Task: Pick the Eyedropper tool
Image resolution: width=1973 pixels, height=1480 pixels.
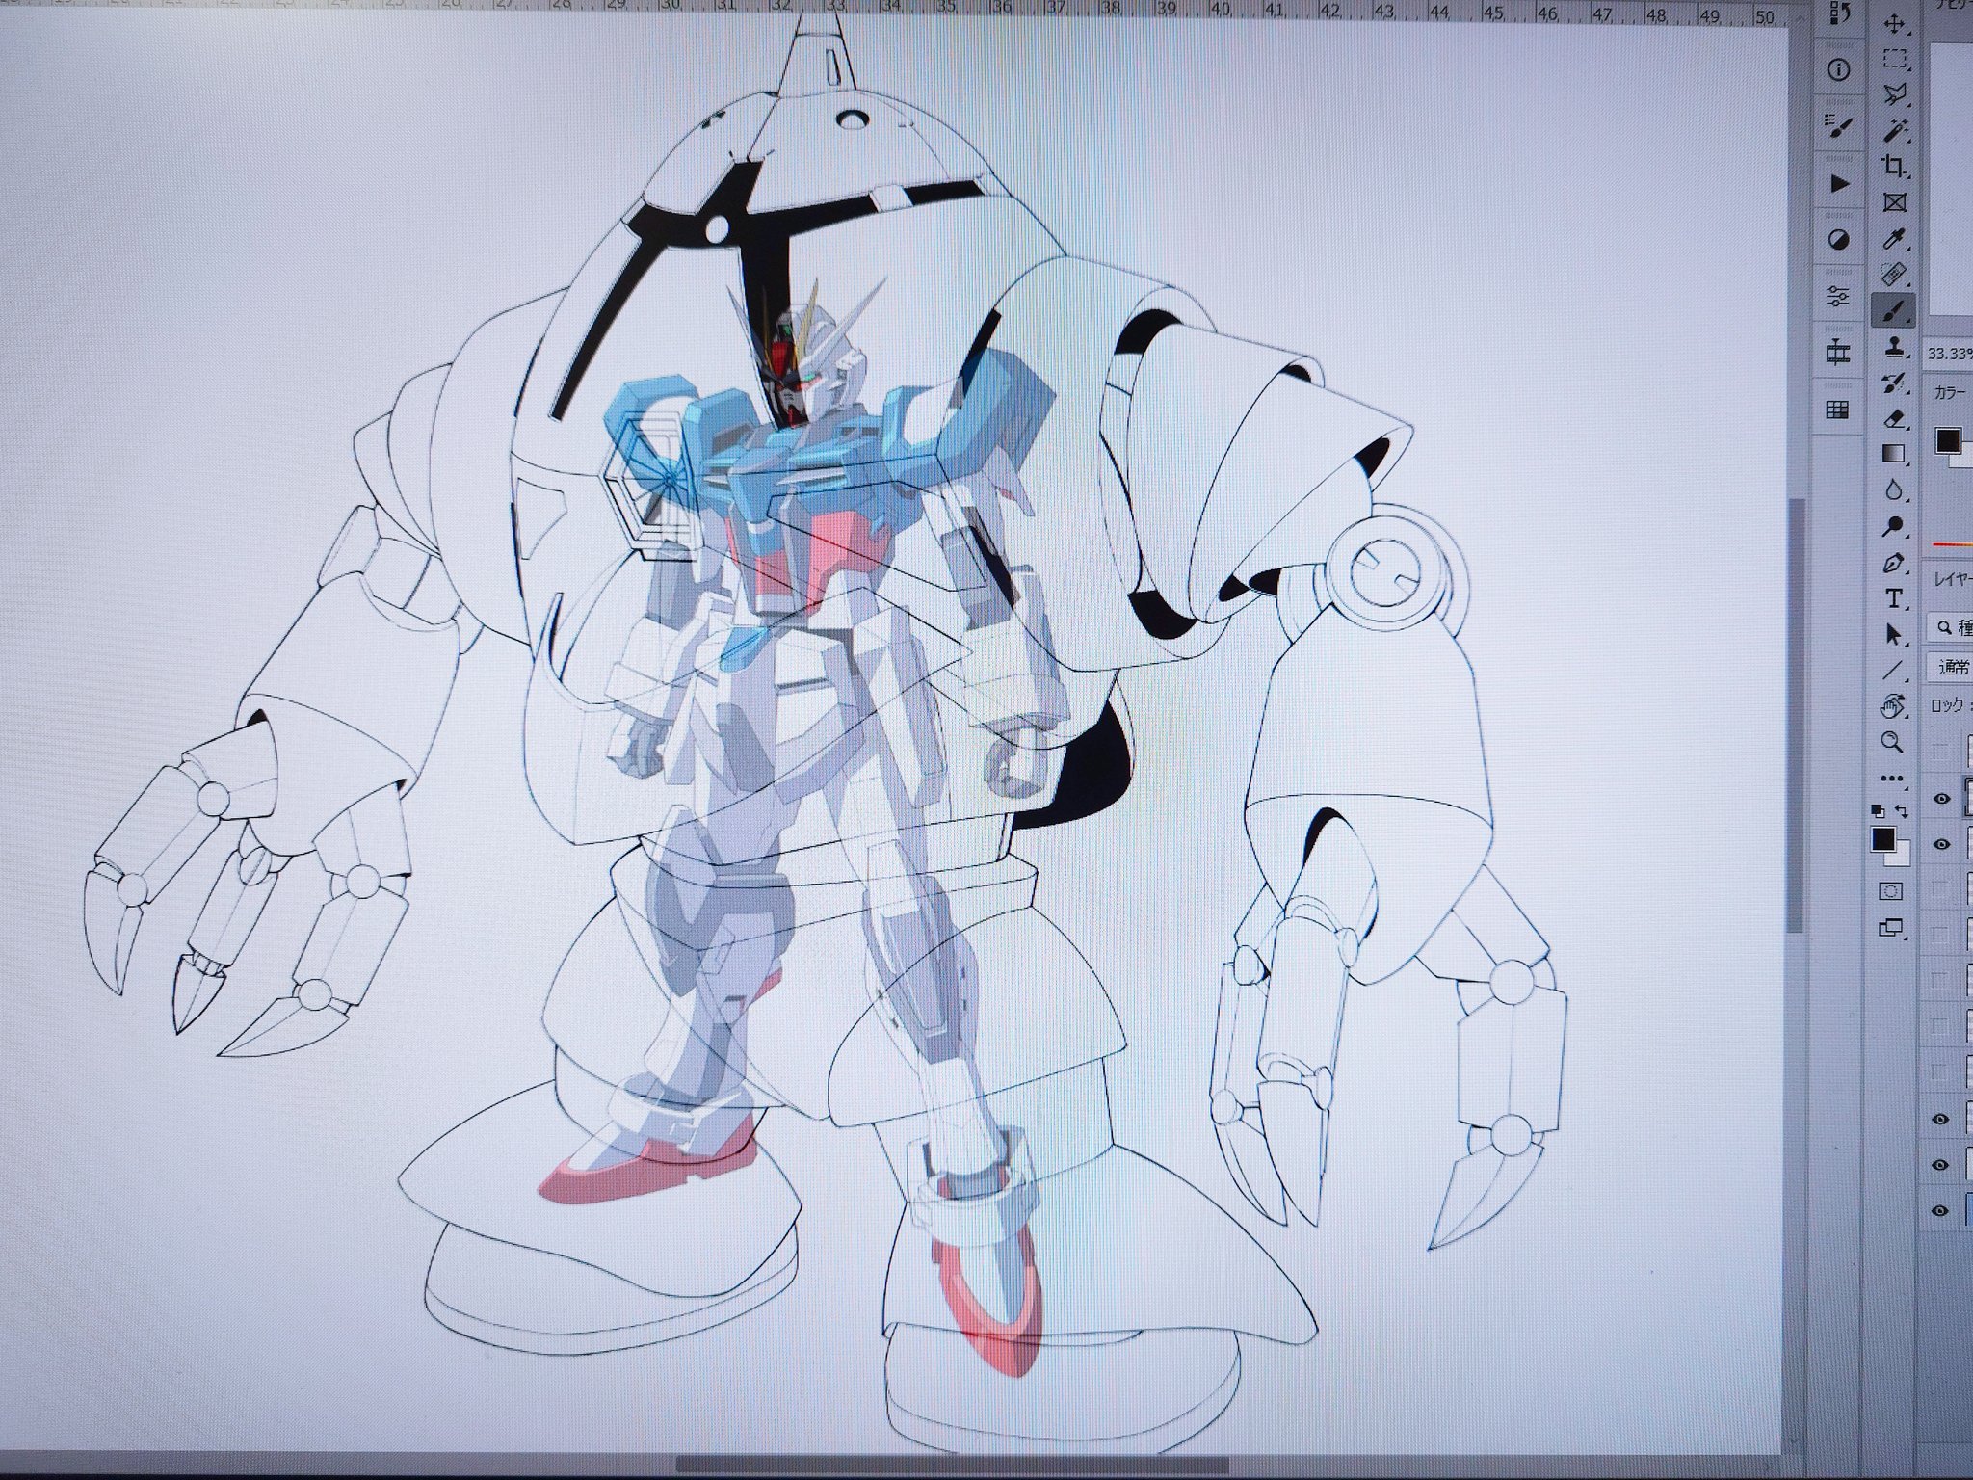Action: [x=1894, y=238]
